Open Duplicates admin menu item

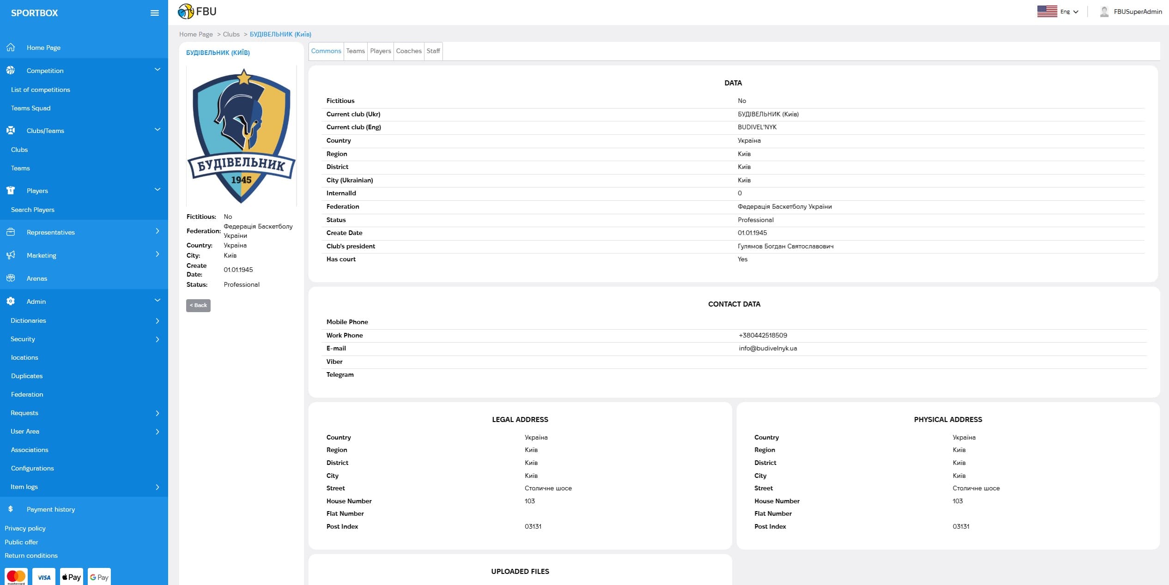27,376
